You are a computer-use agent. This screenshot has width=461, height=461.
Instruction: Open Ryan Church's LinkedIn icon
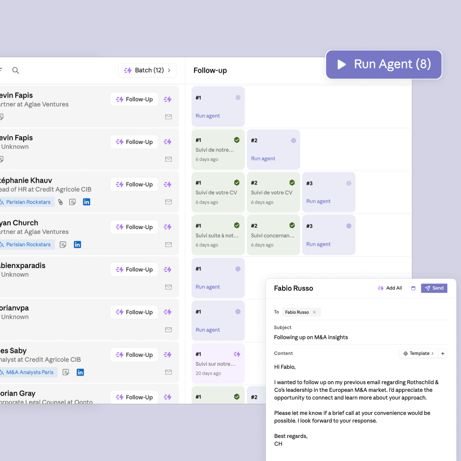point(78,245)
